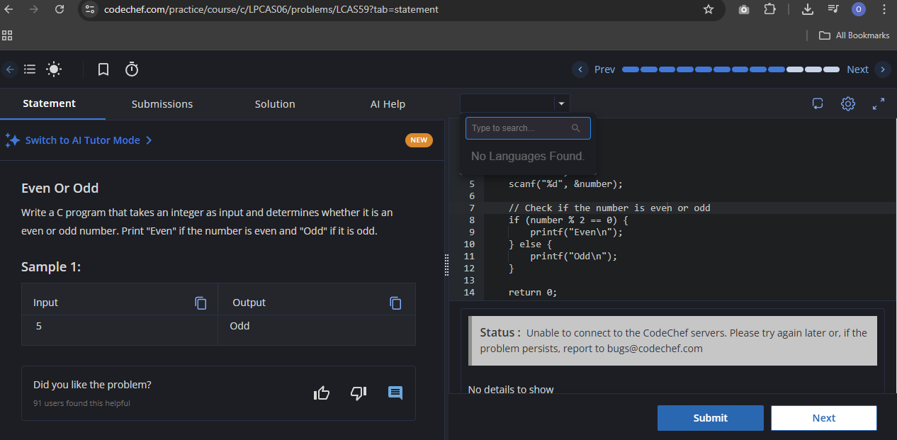Open the apps grid icon in bookmarks bar
Viewport: 897px width, 440px height.
click(x=7, y=35)
